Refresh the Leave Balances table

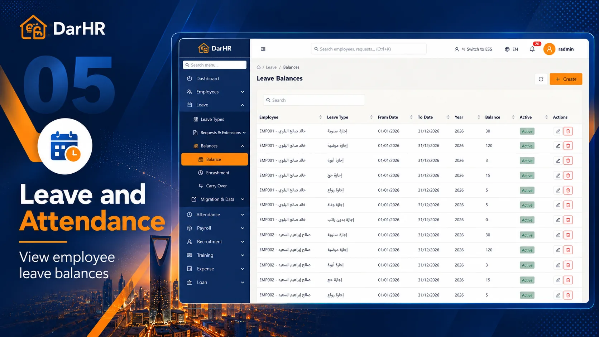click(541, 79)
